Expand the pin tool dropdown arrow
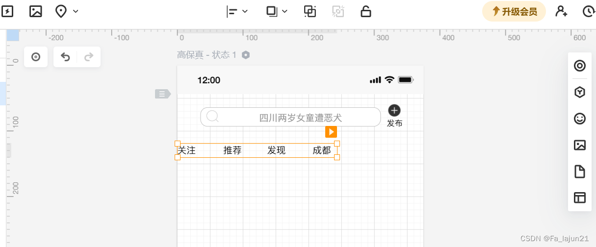This screenshot has width=596, height=247. 76,11
